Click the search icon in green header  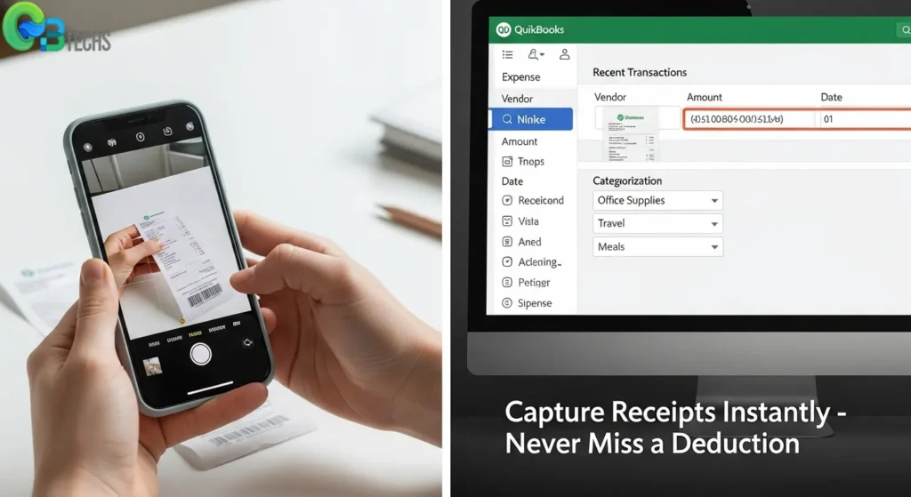click(905, 30)
